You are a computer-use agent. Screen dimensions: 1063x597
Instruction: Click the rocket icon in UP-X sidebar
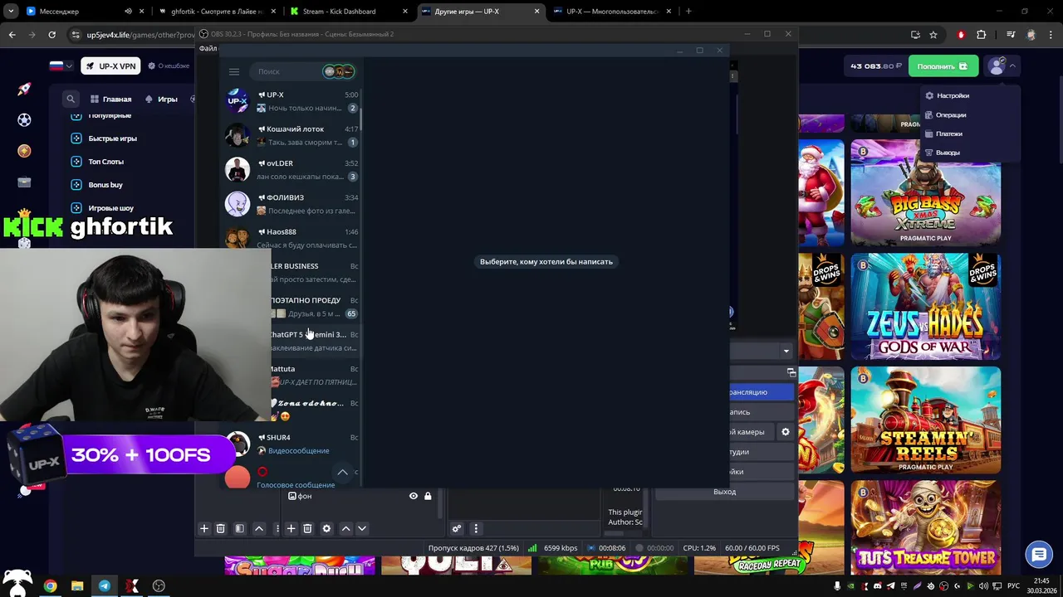coord(24,89)
